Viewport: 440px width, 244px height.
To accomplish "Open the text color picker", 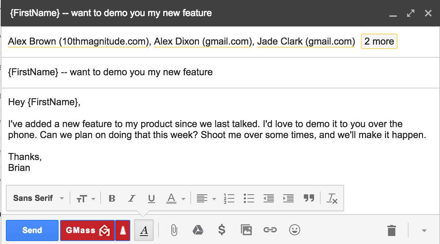I will pyautogui.click(x=176, y=198).
